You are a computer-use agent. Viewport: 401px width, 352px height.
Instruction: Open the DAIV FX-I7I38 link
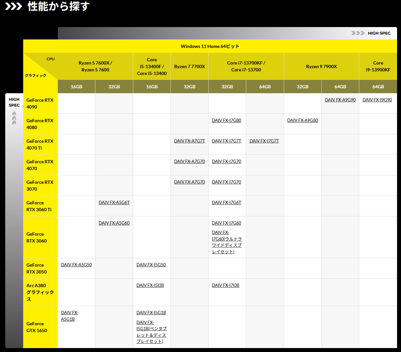click(225, 285)
